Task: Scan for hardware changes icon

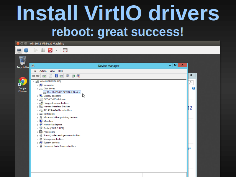Action: pos(67,76)
